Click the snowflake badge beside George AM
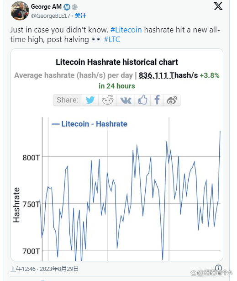The width and height of the screenshot is (237, 281). click(74, 7)
